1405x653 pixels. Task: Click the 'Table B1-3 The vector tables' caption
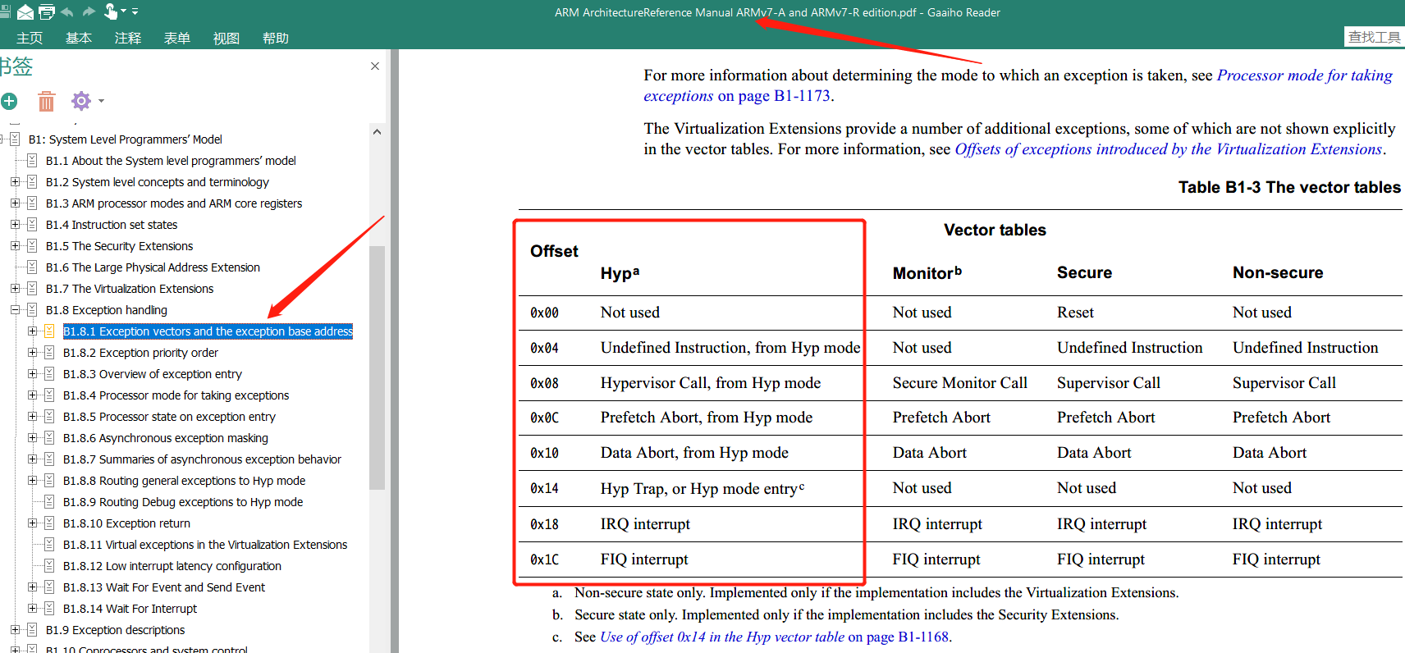1289,187
